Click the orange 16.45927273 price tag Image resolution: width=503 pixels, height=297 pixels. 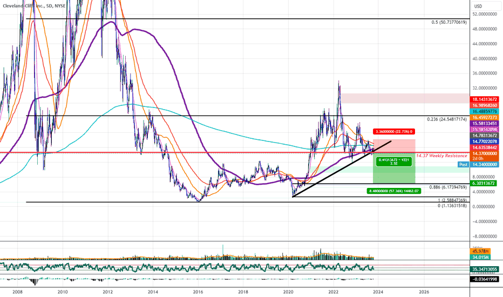[484, 118]
